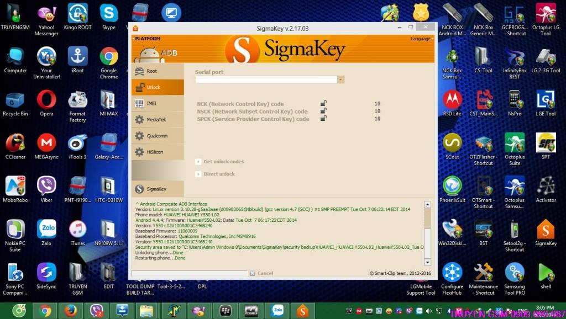Click the SPCK code lock icon
The height and width of the screenshot is (319, 566).
coord(323,118)
